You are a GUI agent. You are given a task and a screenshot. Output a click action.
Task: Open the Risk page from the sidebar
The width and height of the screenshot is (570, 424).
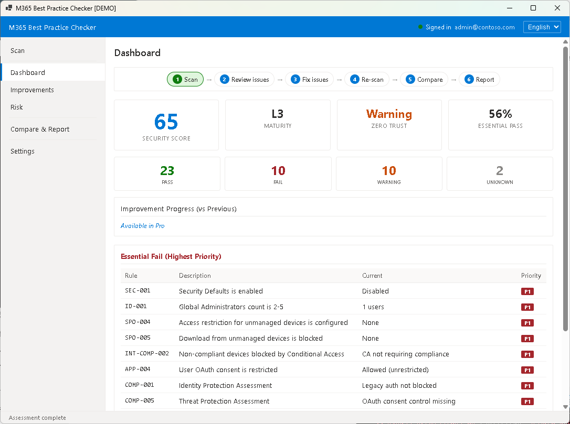17,107
